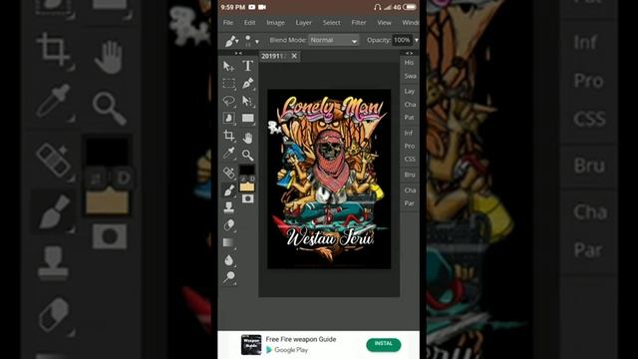Tap the 9:59 PM clock
Image resolution: width=638 pixels, height=359 pixels.
click(x=232, y=7)
